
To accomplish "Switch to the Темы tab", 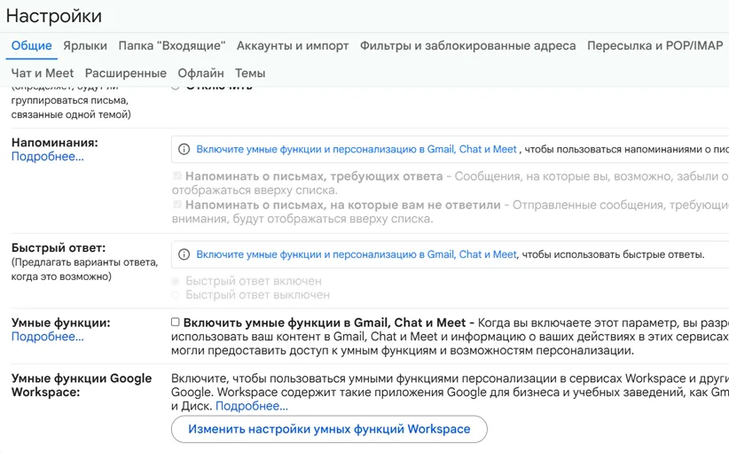I will (250, 74).
